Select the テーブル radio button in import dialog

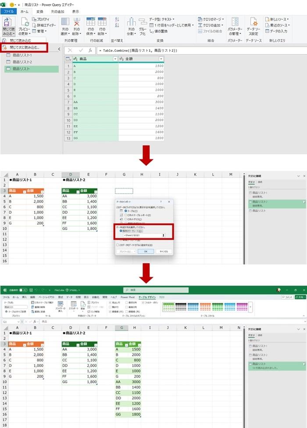pyautogui.click(x=125, y=211)
